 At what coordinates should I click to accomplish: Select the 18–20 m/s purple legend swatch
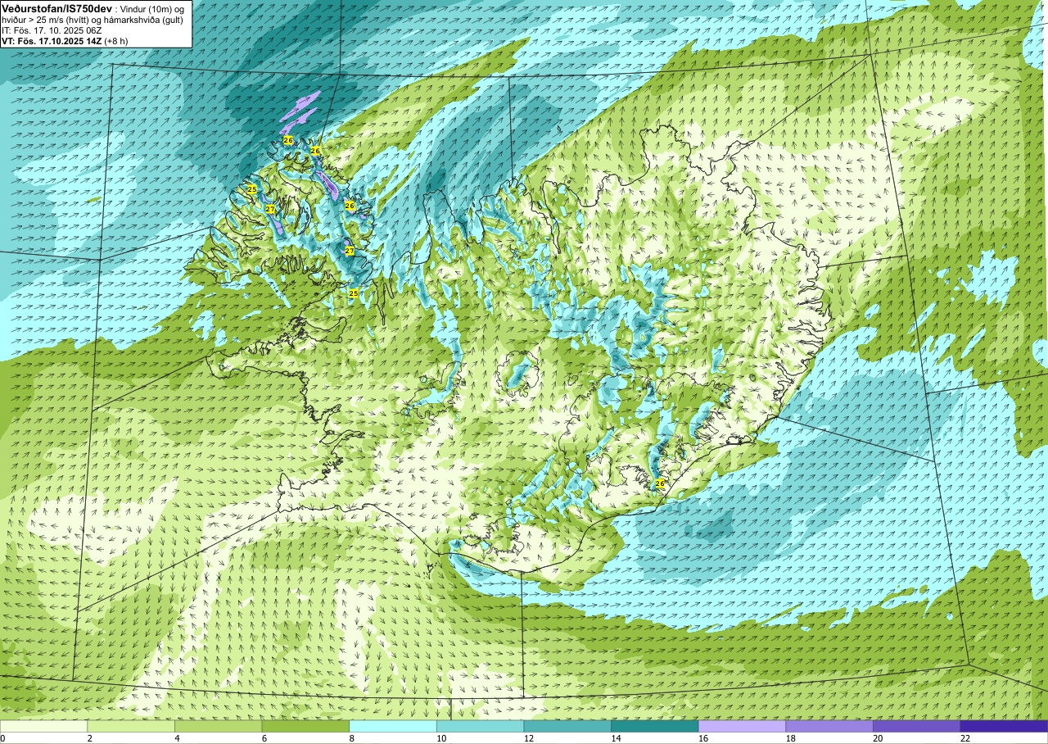(x=829, y=726)
